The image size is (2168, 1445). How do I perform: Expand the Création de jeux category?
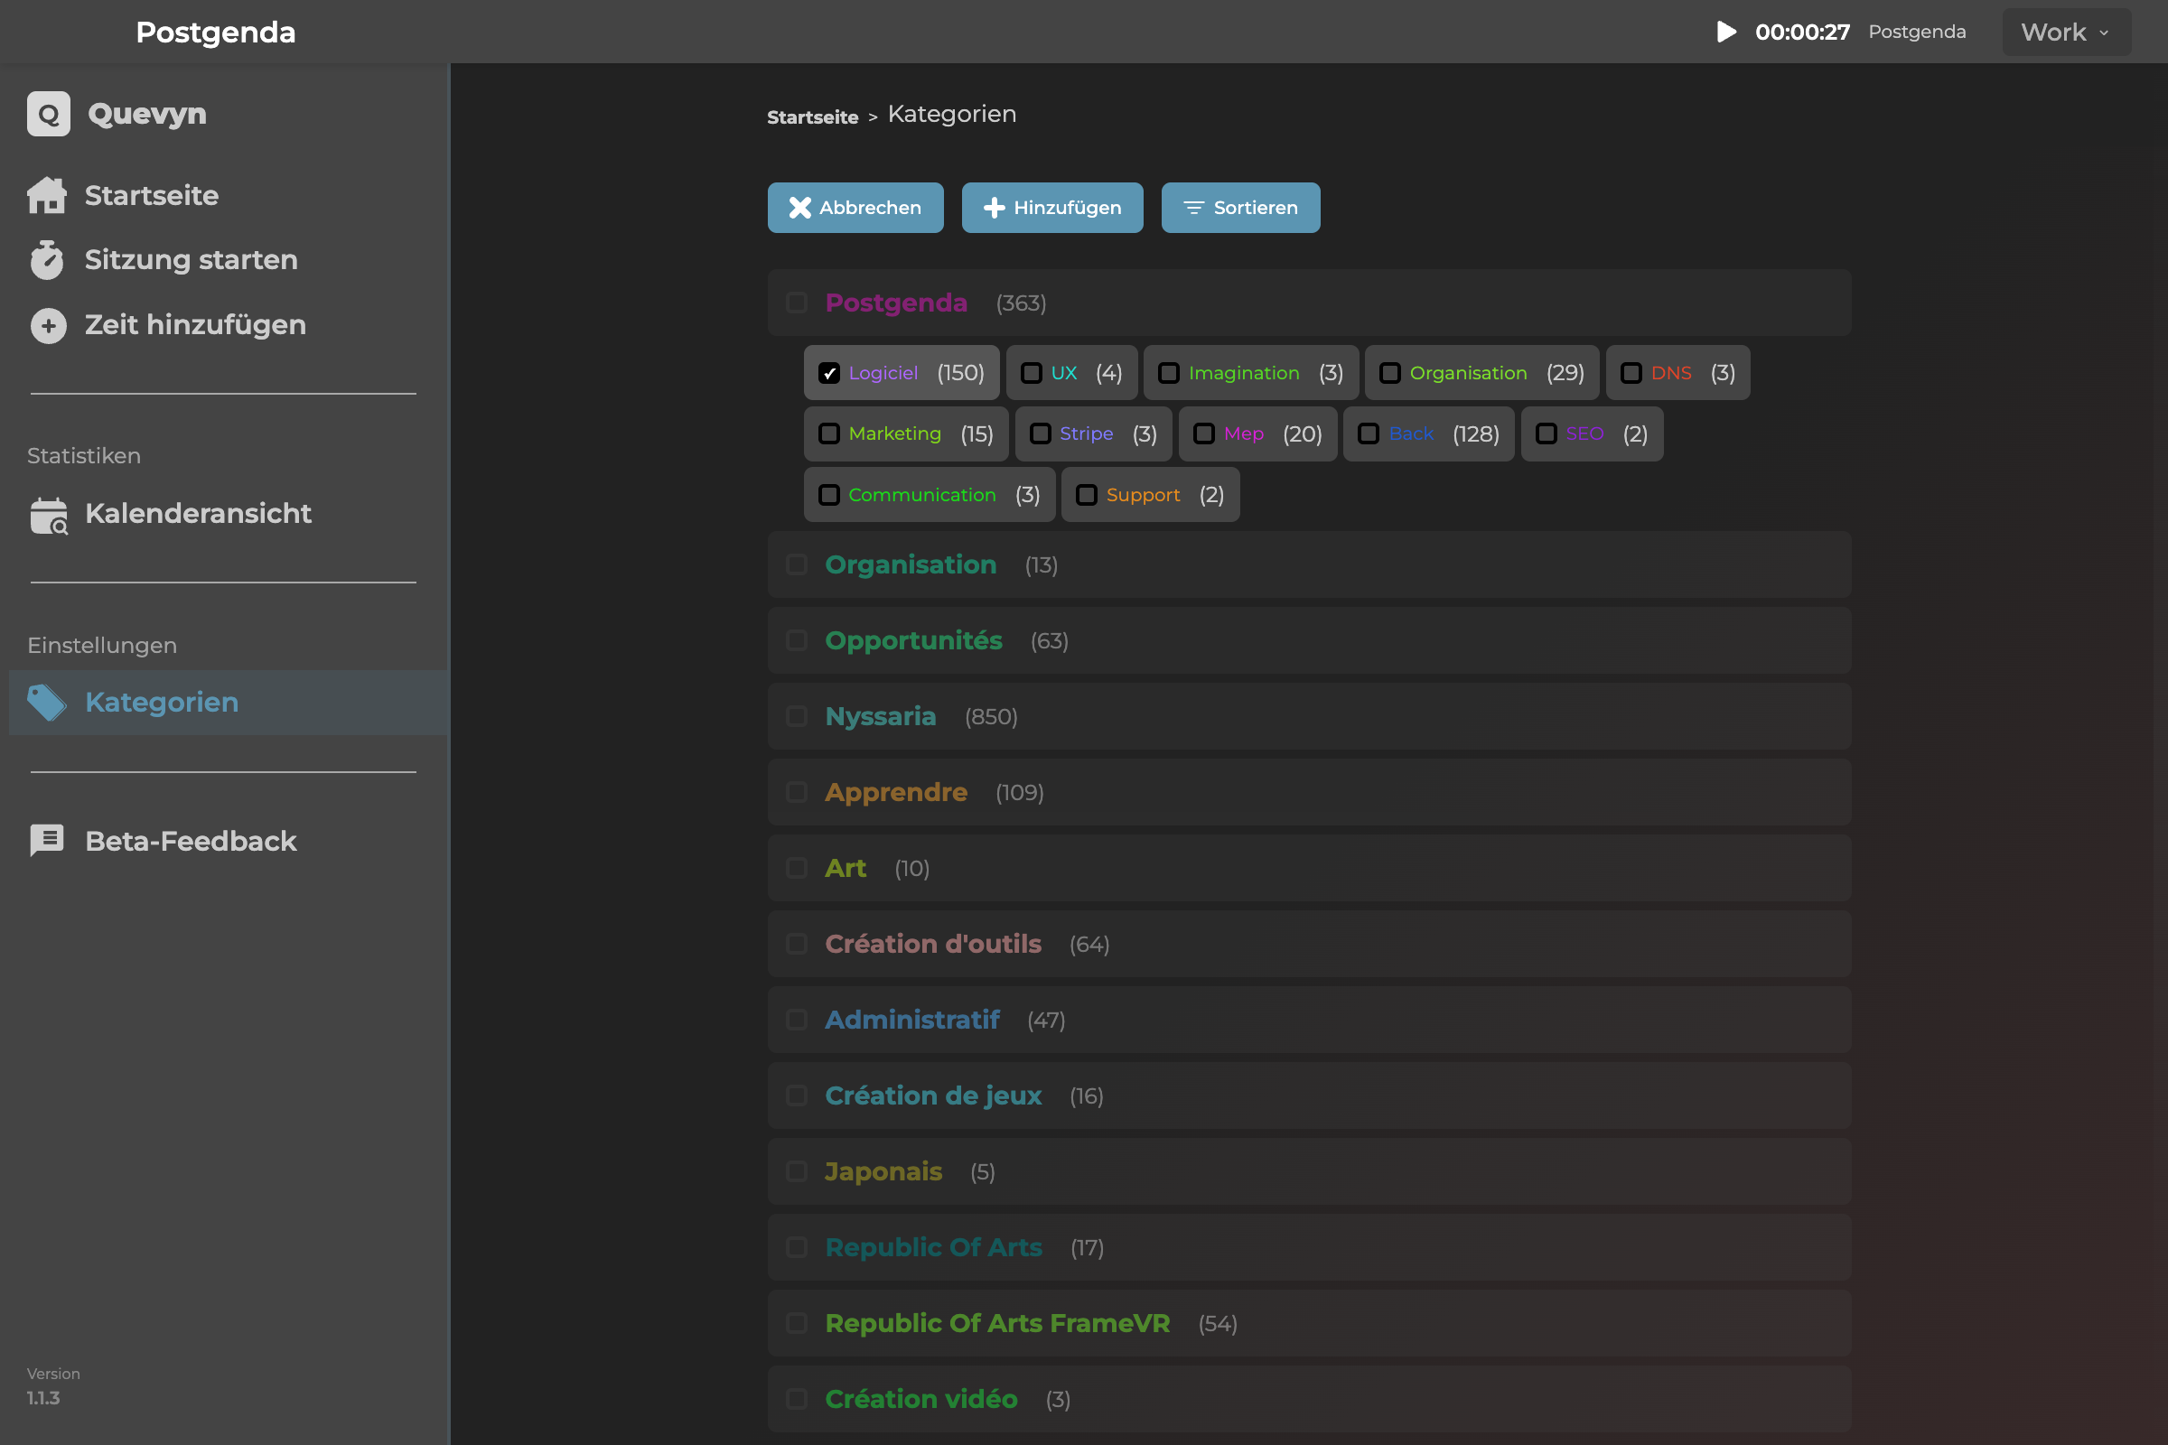pyautogui.click(x=1309, y=1095)
